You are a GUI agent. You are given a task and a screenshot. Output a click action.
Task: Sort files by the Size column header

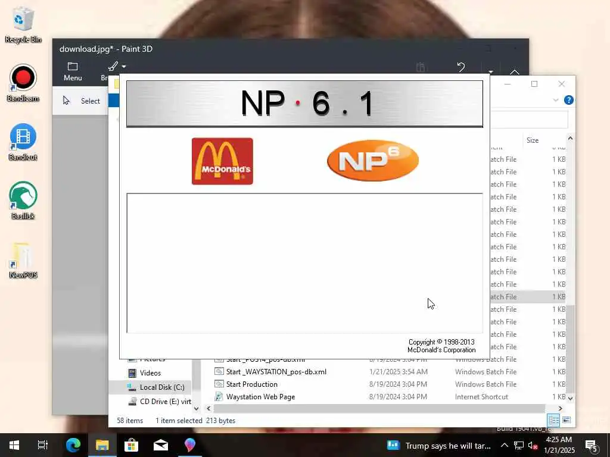[532, 140]
